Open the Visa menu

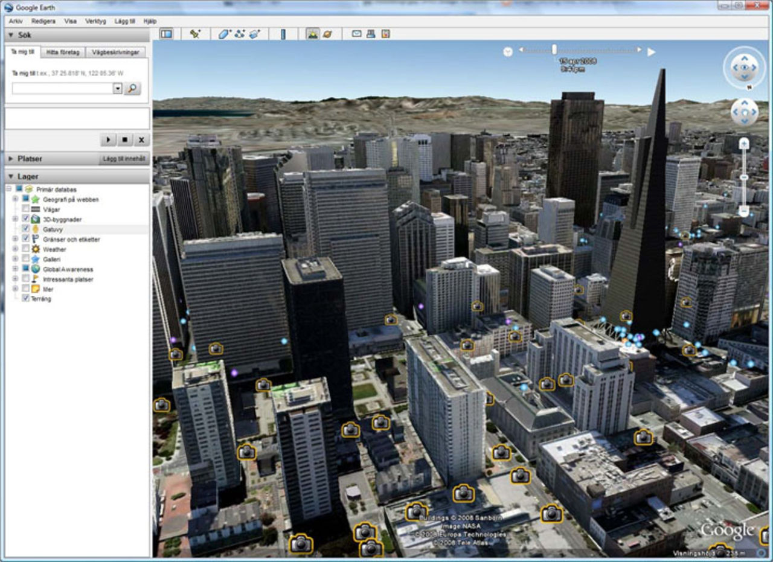[x=71, y=21]
